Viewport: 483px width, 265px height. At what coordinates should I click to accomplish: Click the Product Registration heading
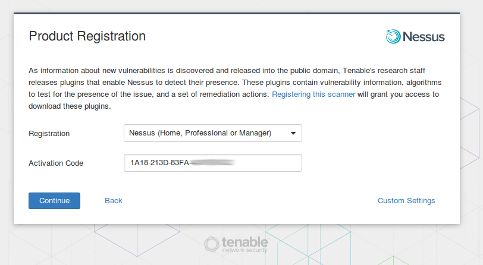(x=87, y=36)
